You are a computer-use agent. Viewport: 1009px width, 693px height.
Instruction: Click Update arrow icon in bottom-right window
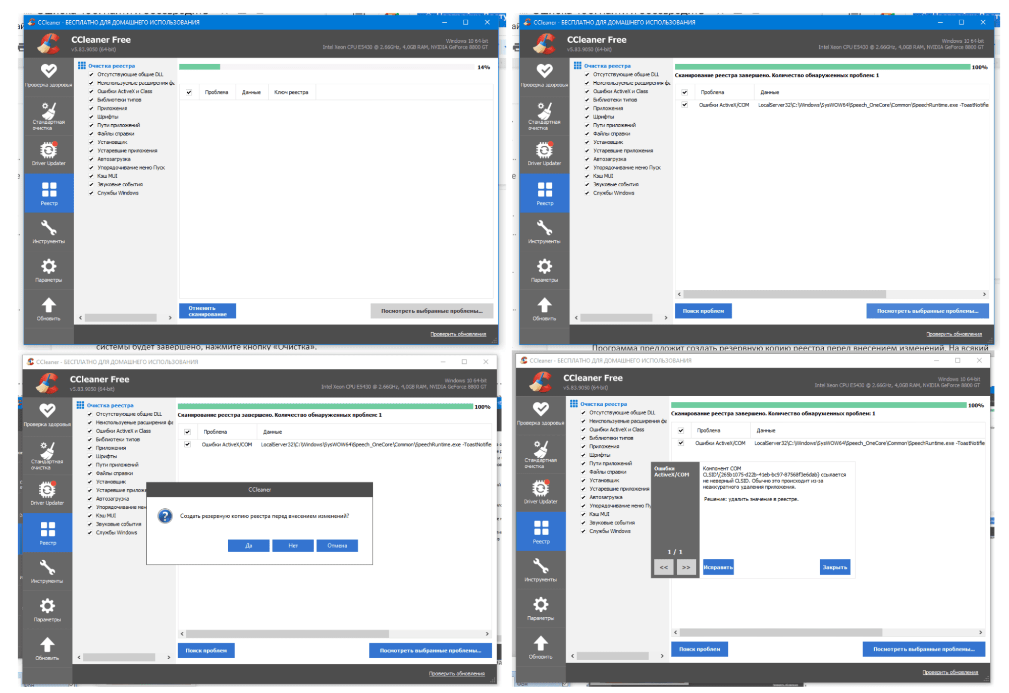click(541, 643)
